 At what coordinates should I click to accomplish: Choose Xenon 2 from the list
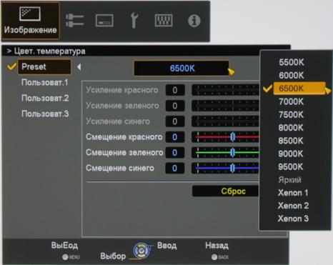point(293,206)
